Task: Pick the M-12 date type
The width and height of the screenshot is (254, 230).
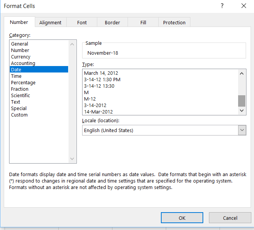Action: (90, 99)
